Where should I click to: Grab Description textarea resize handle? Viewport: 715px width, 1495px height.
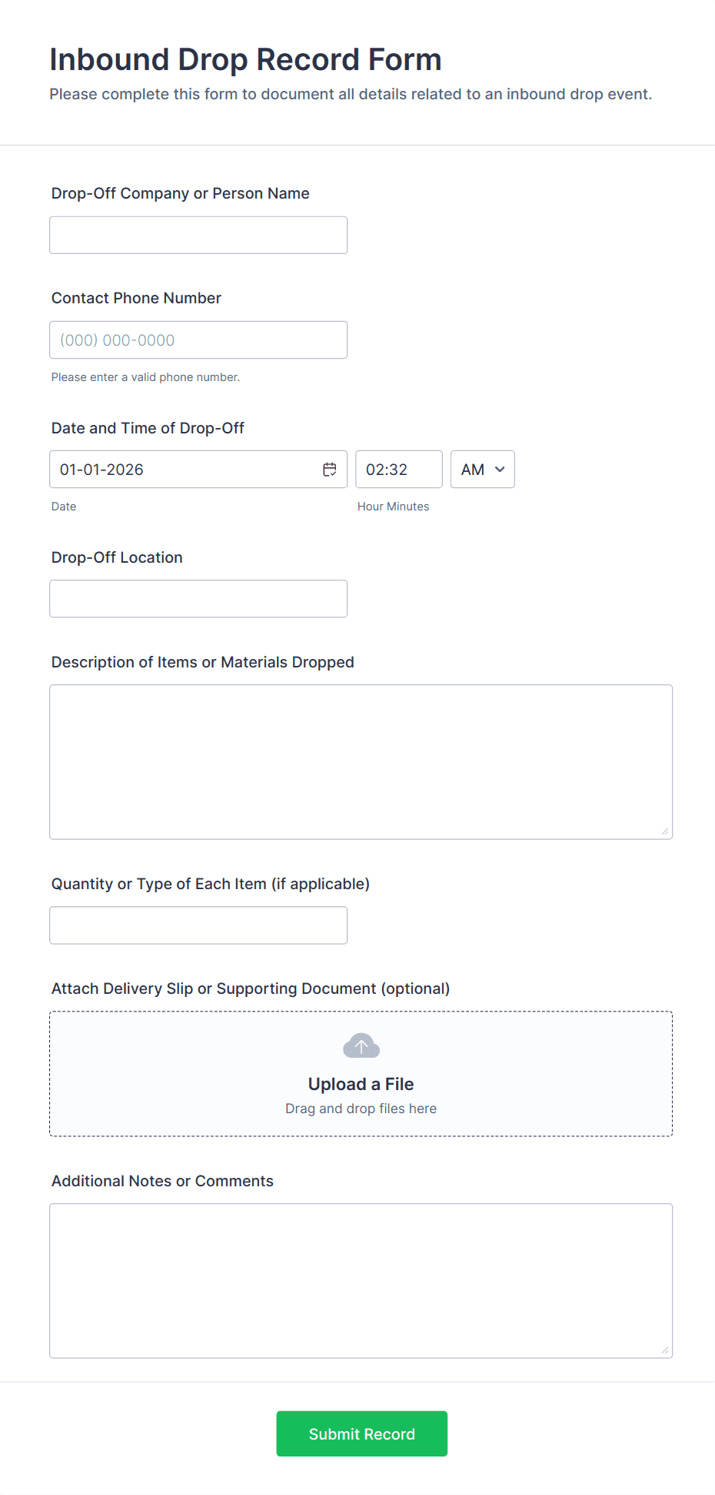(x=665, y=831)
